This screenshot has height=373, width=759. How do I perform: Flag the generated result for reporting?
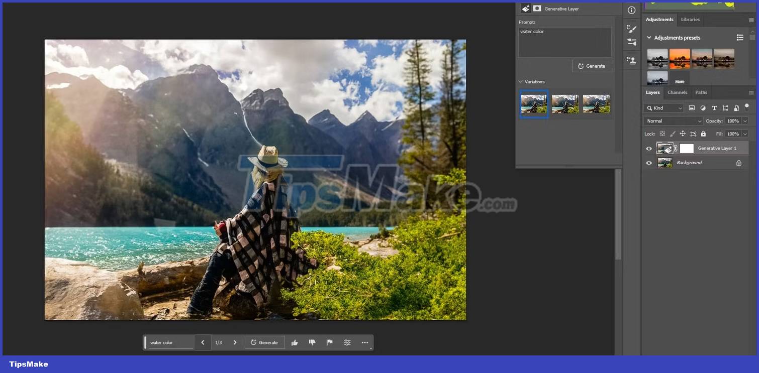pos(329,342)
